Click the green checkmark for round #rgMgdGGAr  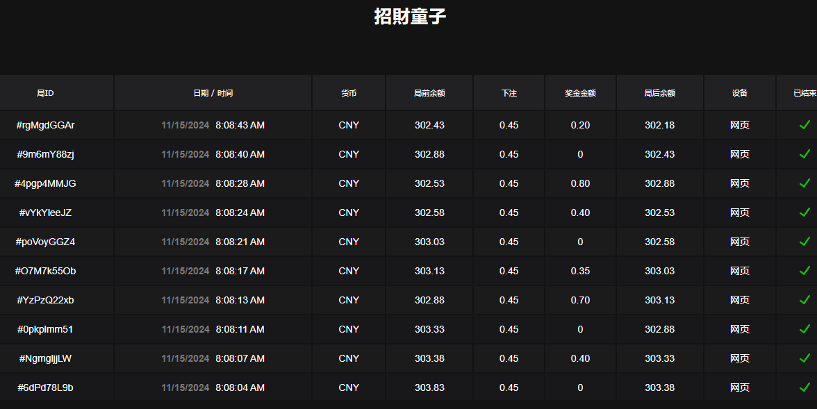(x=806, y=125)
